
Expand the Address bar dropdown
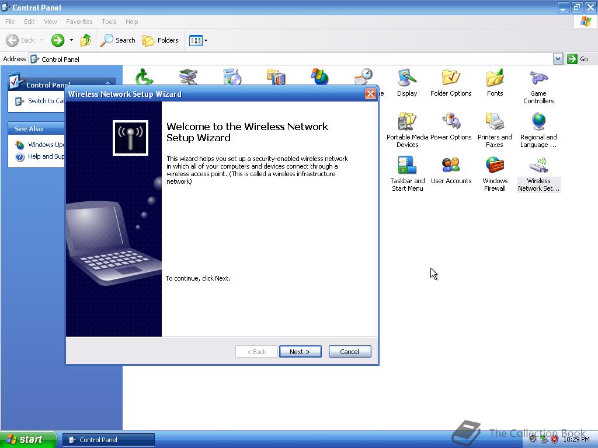[558, 59]
